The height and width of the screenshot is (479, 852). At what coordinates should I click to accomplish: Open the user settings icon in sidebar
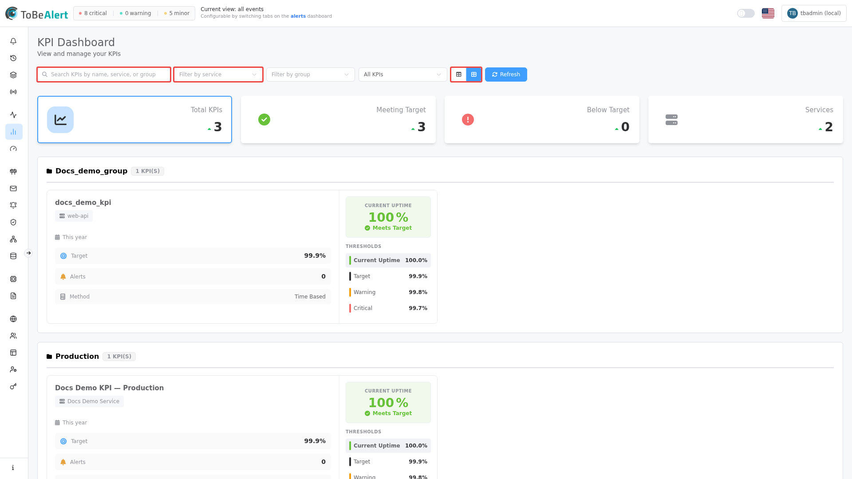13,369
